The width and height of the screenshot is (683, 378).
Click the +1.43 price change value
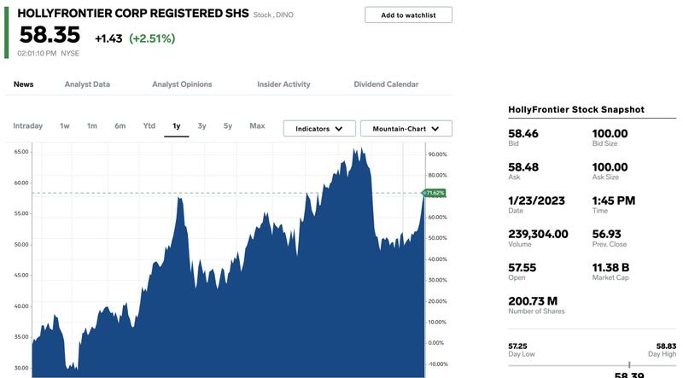[x=108, y=38]
